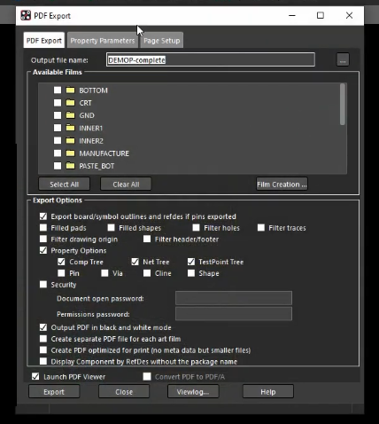Check the BOTTOM film checkbox
The height and width of the screenshot is (424, 379).
tap(58, 90)
